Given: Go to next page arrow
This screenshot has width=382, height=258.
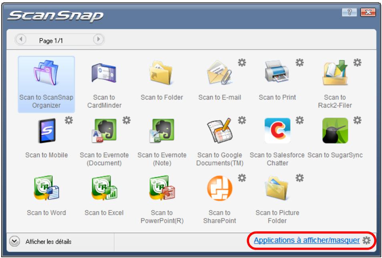Looking at the screenshot, I should click(x=99, y=39).
